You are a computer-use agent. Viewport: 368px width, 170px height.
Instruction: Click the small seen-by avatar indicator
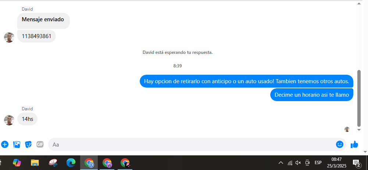[x=347, y=129]
